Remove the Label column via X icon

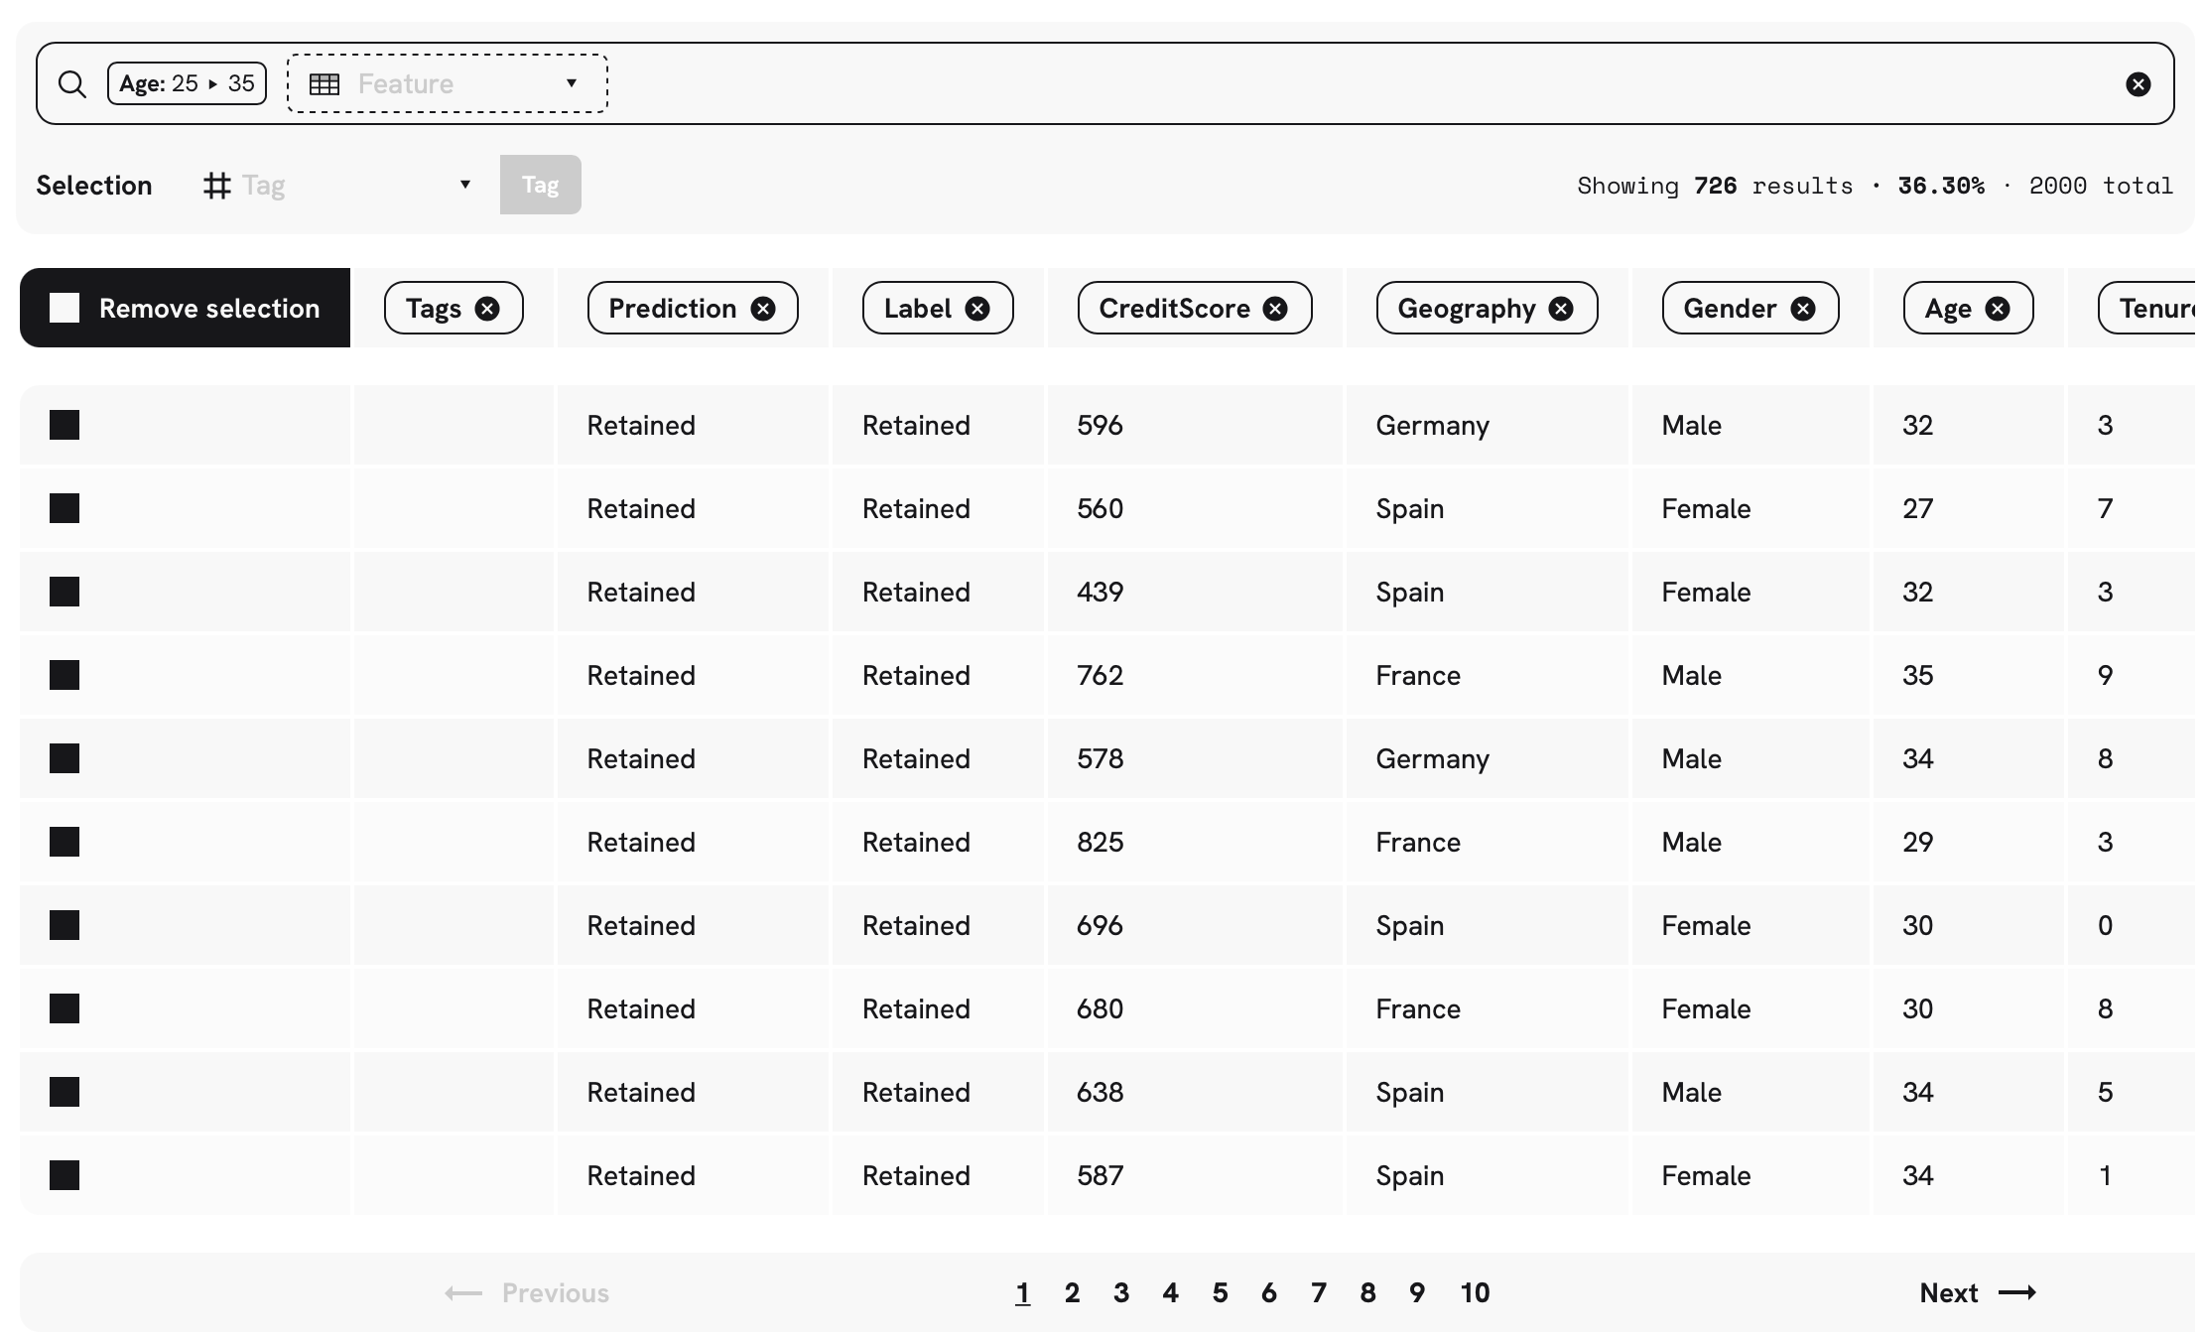coord(977,309)
